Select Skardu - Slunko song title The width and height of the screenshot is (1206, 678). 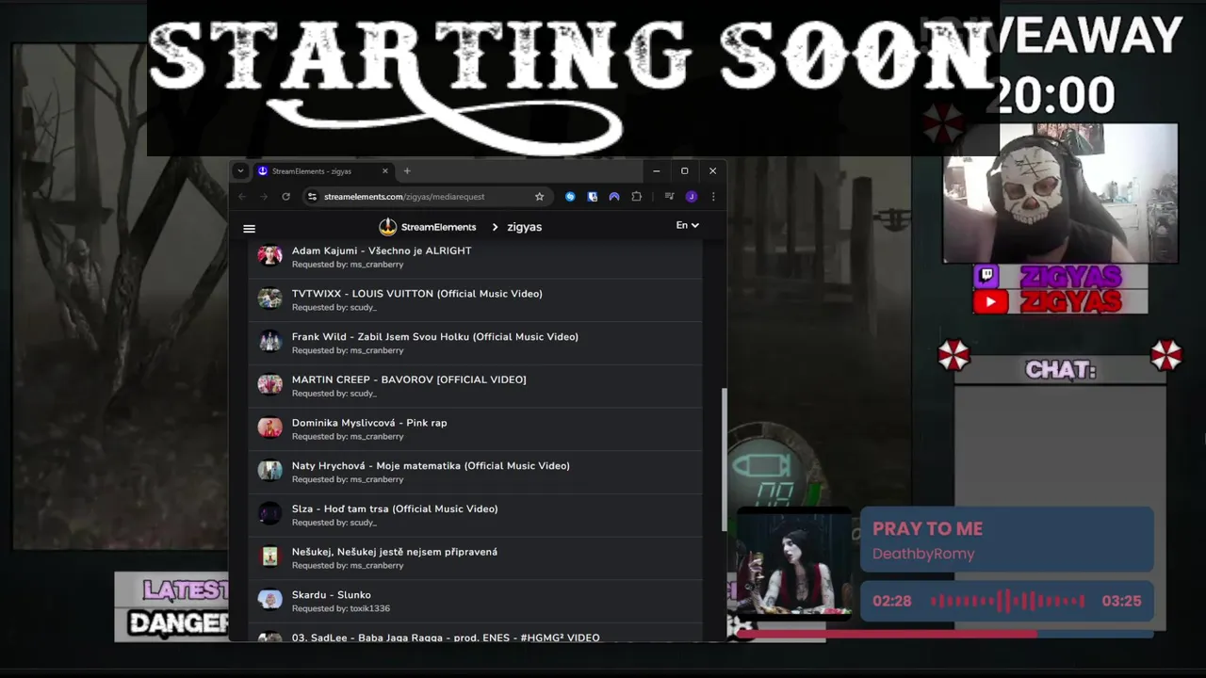(332, 595)
